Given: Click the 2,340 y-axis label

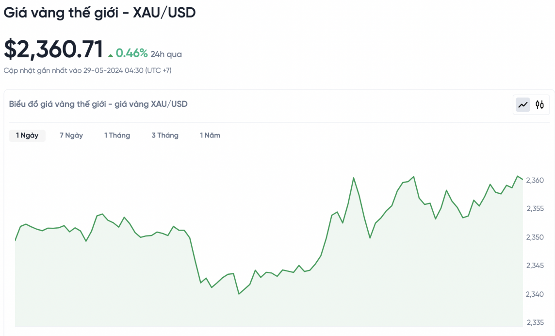Looking at the screenshot, I should point(535,294).
